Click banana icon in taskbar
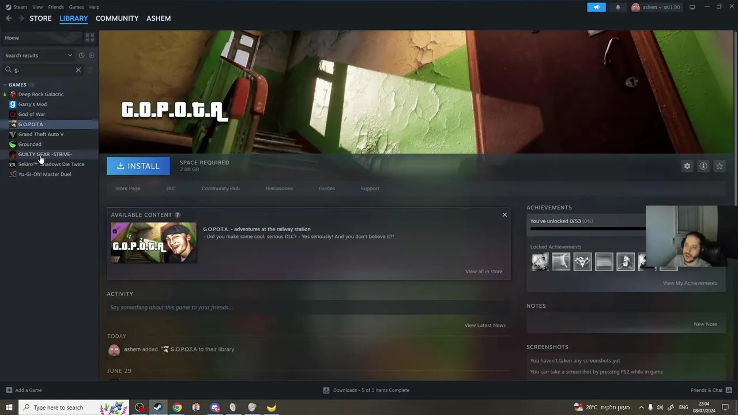738x415 pixels. [x=271, y=408]
